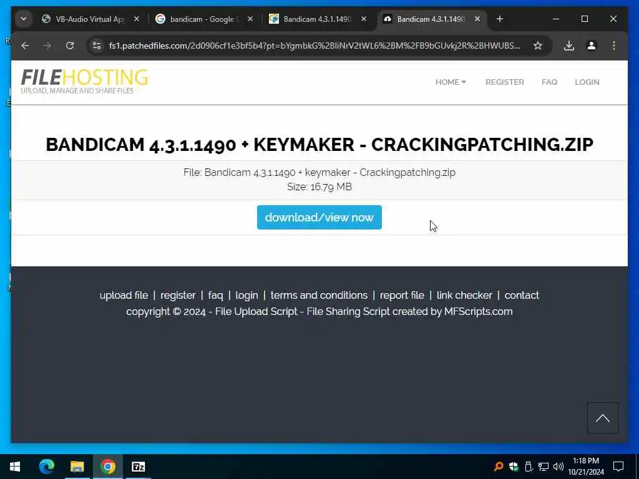Close the third Bandicam tab
This screenshot has height=479, width=639.
click(364, 19)
